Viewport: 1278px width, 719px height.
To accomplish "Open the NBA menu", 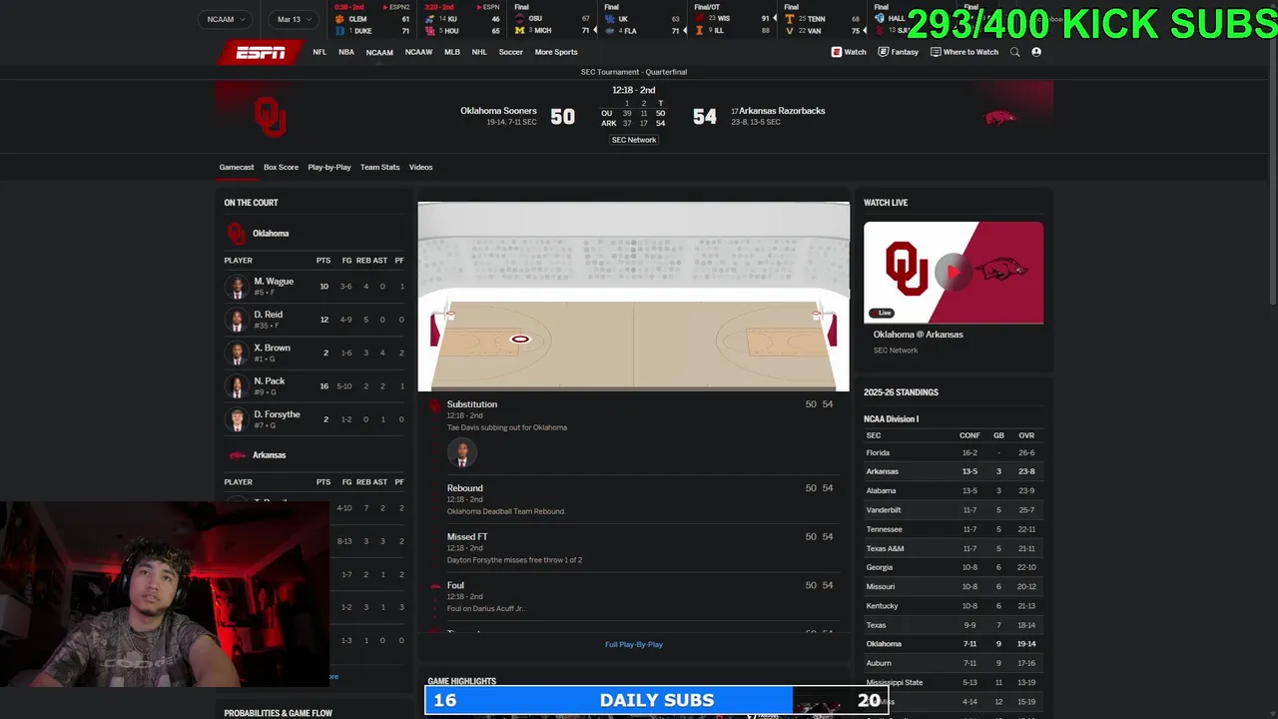I will (345, 52).
